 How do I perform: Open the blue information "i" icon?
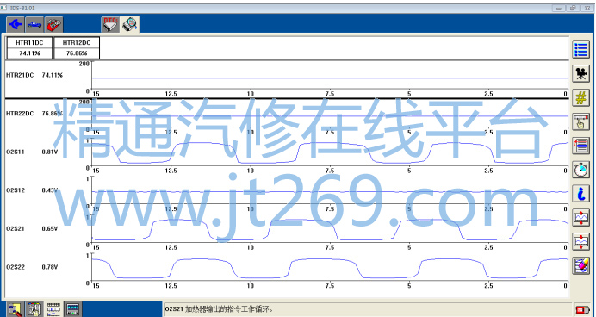(580, 194)
